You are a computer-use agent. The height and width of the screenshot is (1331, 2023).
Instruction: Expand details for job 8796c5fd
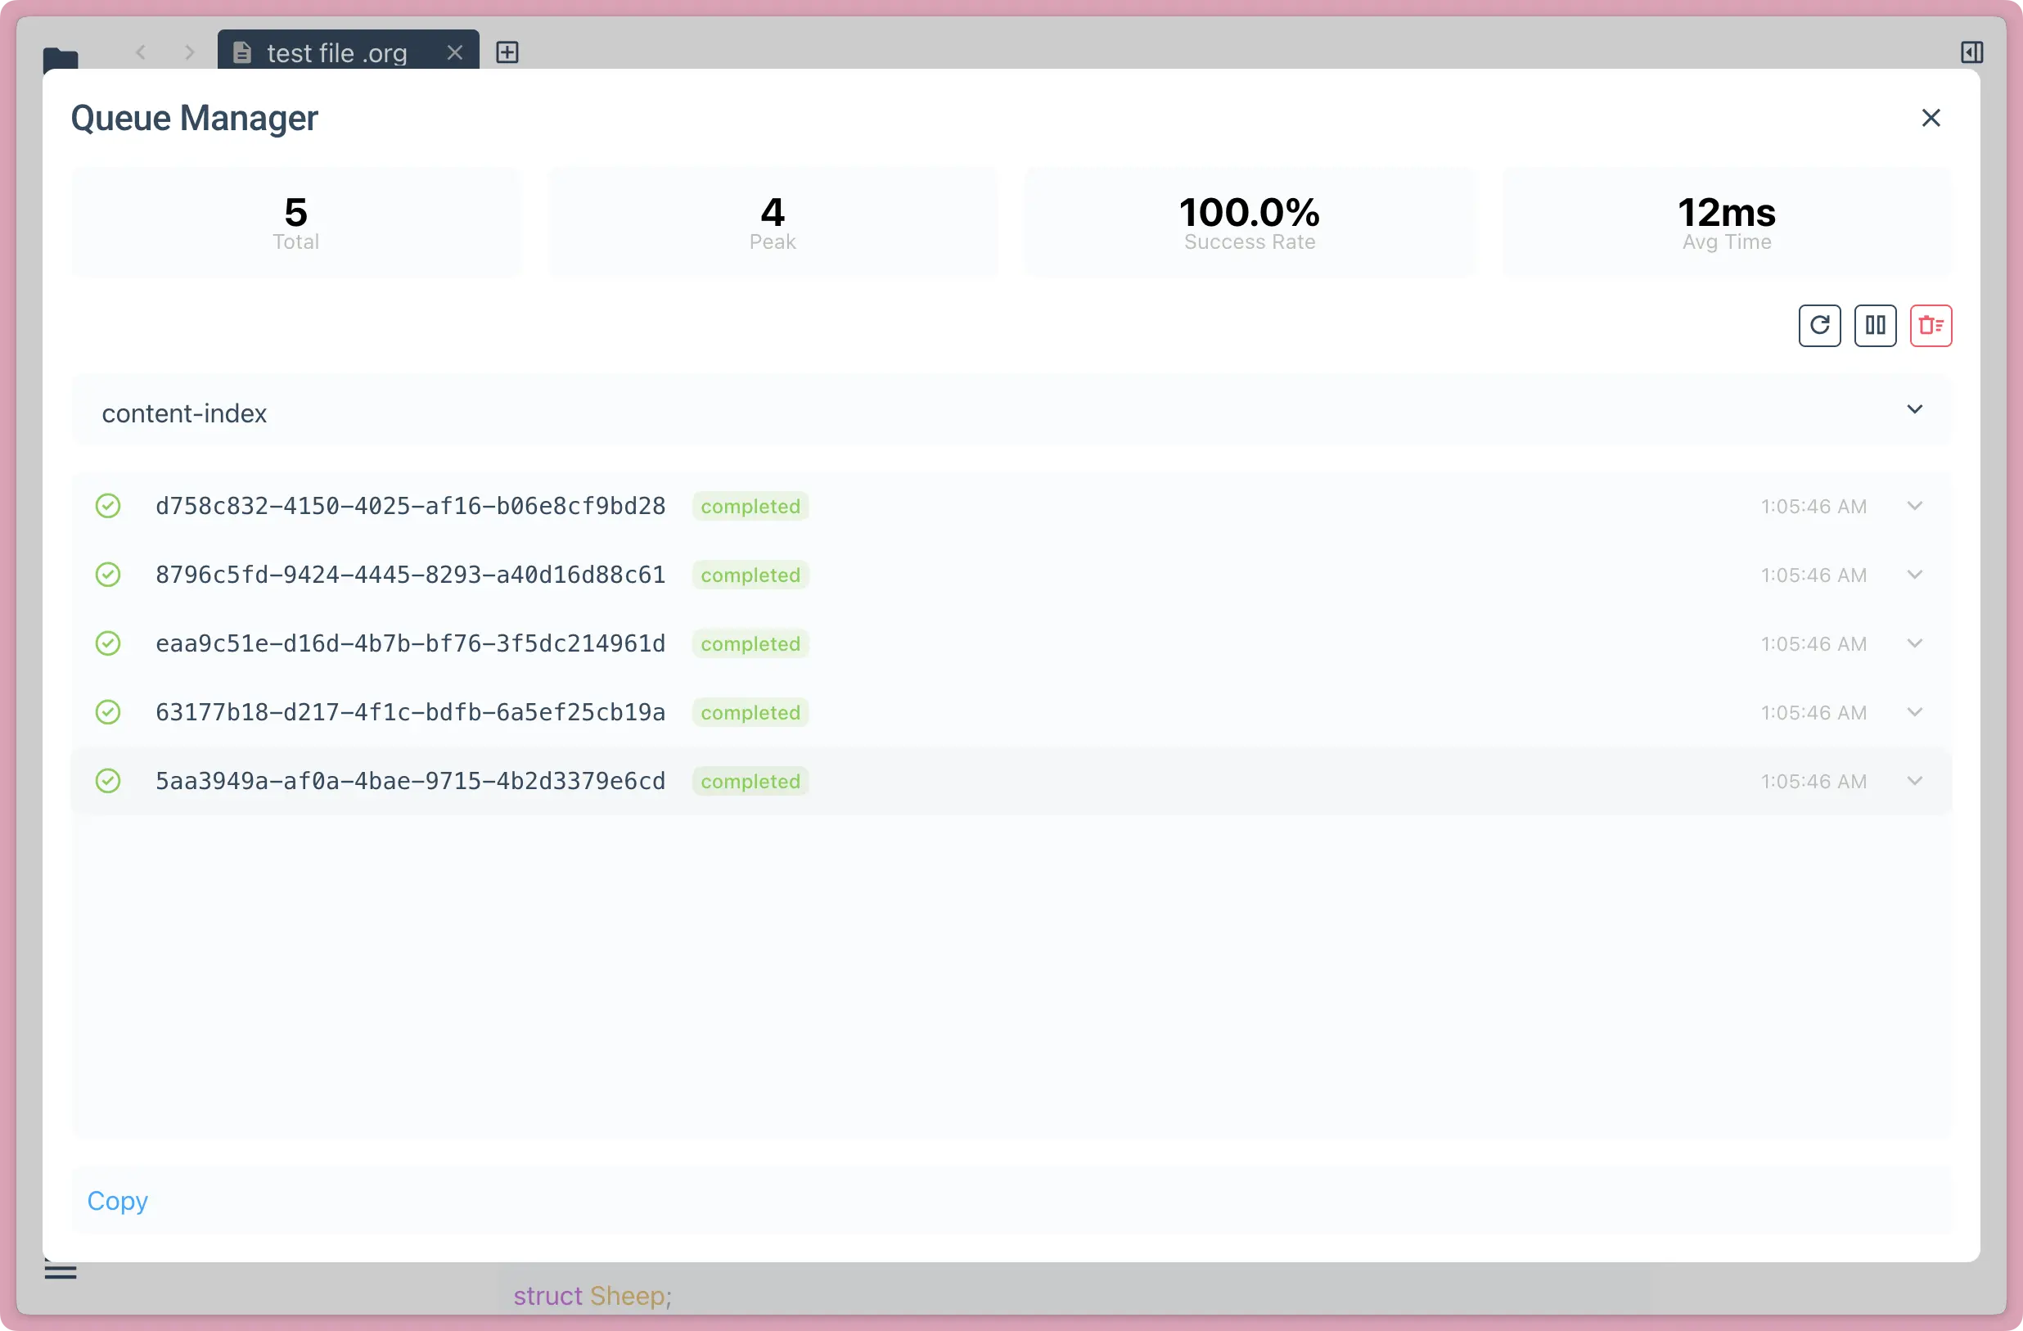click(x=1914, y=574)
